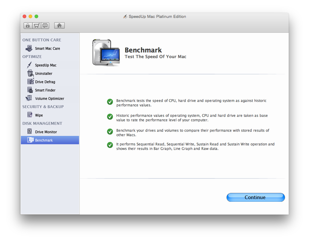Click the Drive Monitor icon
309x242 pixels.
30,131
